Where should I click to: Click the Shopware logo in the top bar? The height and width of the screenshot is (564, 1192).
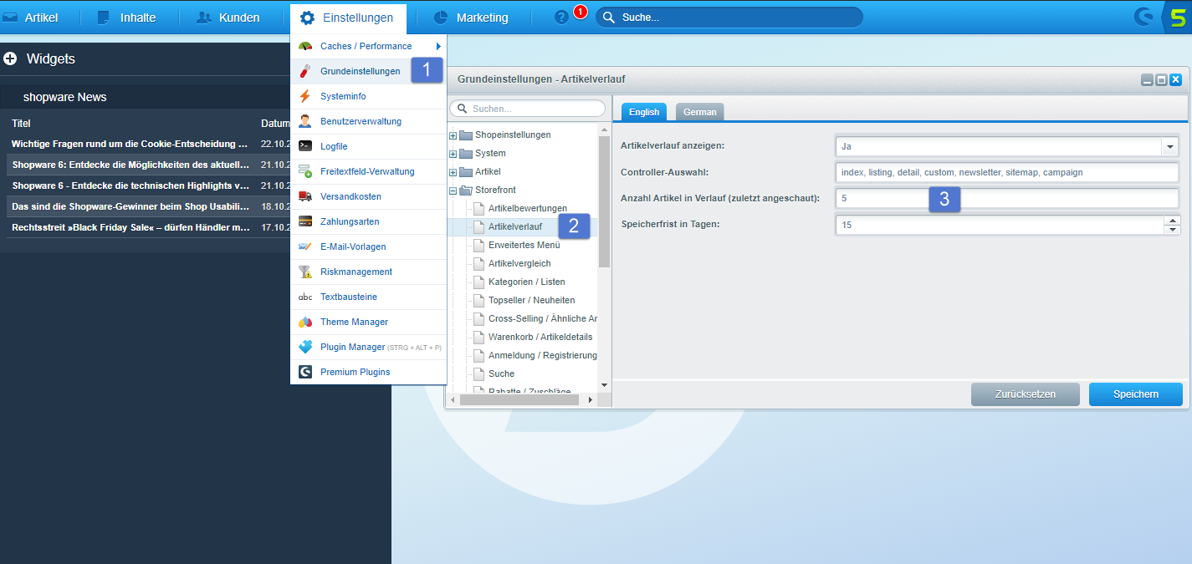tap(1143, 17)
